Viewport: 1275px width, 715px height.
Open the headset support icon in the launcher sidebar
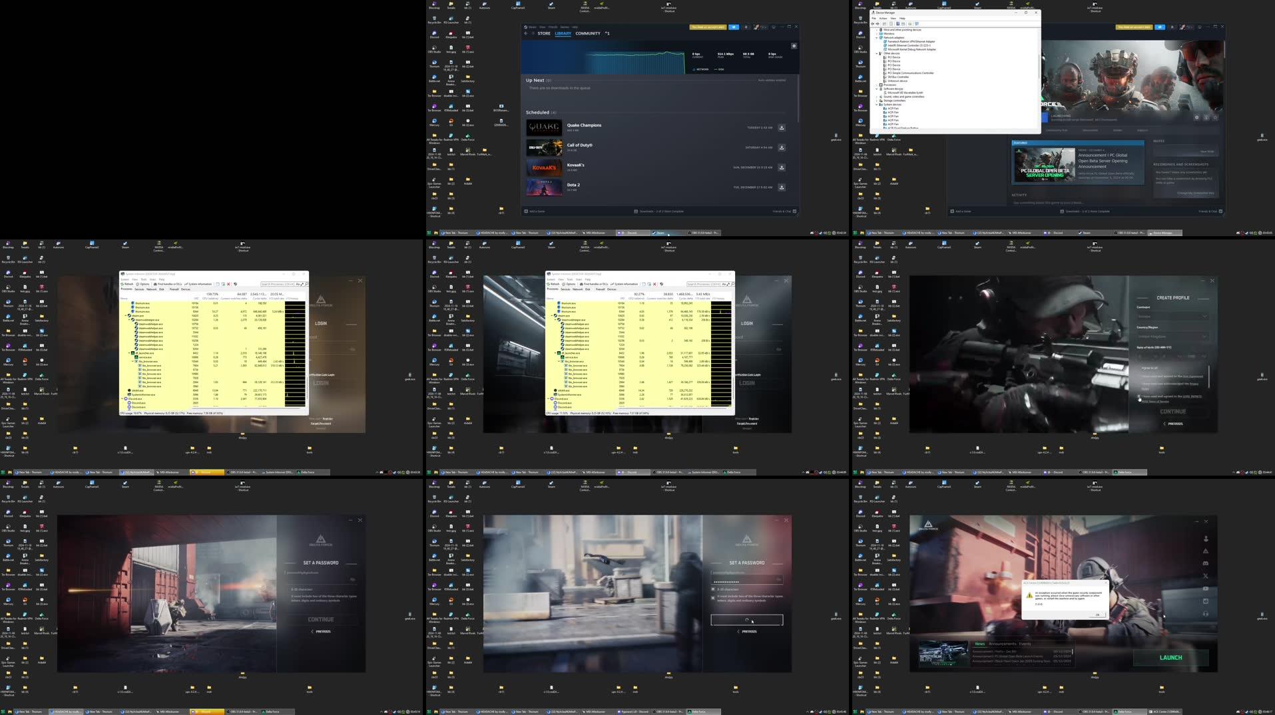coord(1206,614)
